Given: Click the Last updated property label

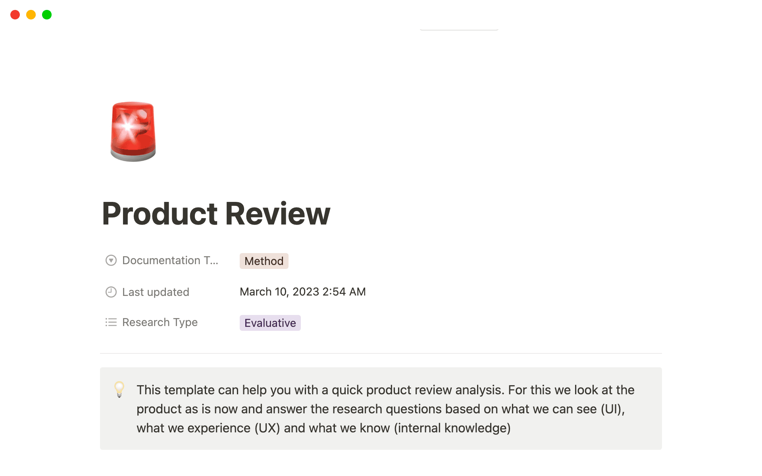Looking at the screenshot, I should (x=156, y=292).
